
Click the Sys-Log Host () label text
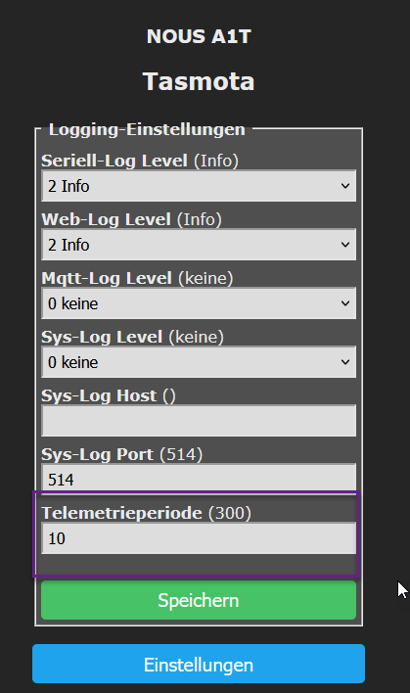coord(109,395)
